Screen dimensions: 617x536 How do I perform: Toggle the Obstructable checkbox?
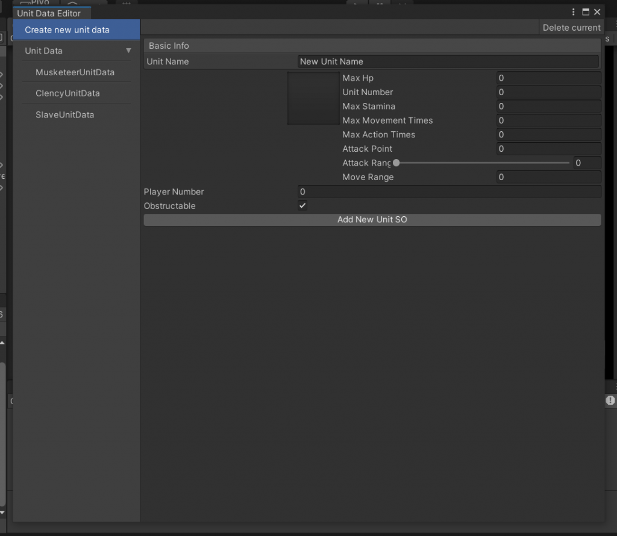pos(302,205)
